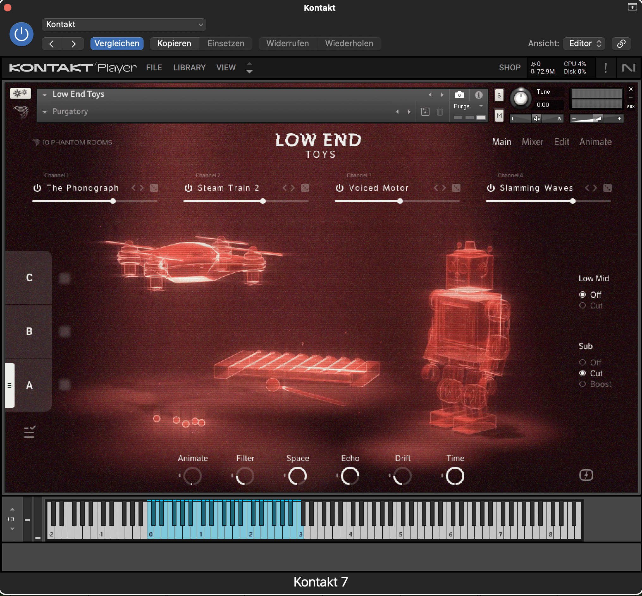Screen dimensions: 642x596
Task: Open the Kontakt preset dropdown
Action: (x=124, y=24)
